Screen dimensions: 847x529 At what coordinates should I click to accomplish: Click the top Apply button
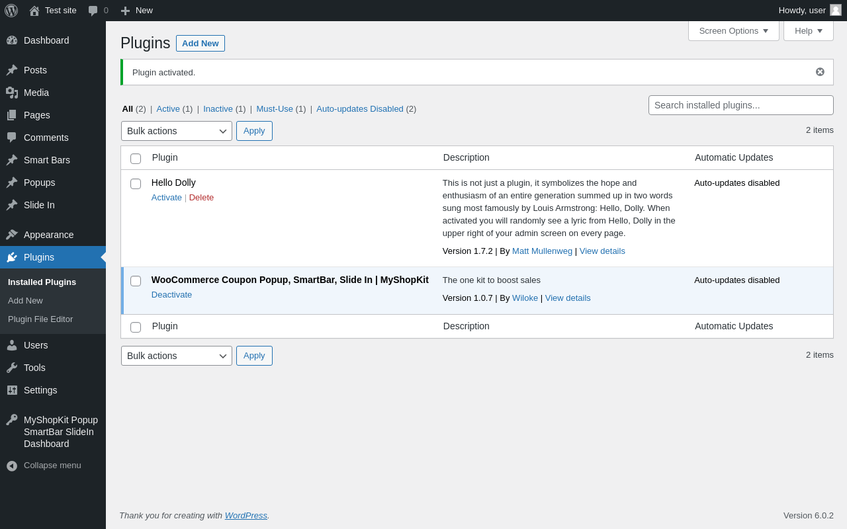click(x=254, y=131)
